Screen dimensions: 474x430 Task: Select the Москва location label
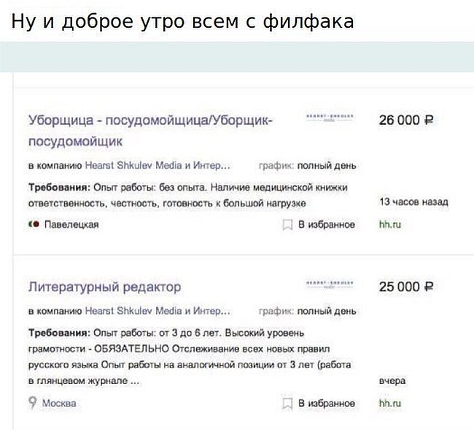[x=59, y=403]
